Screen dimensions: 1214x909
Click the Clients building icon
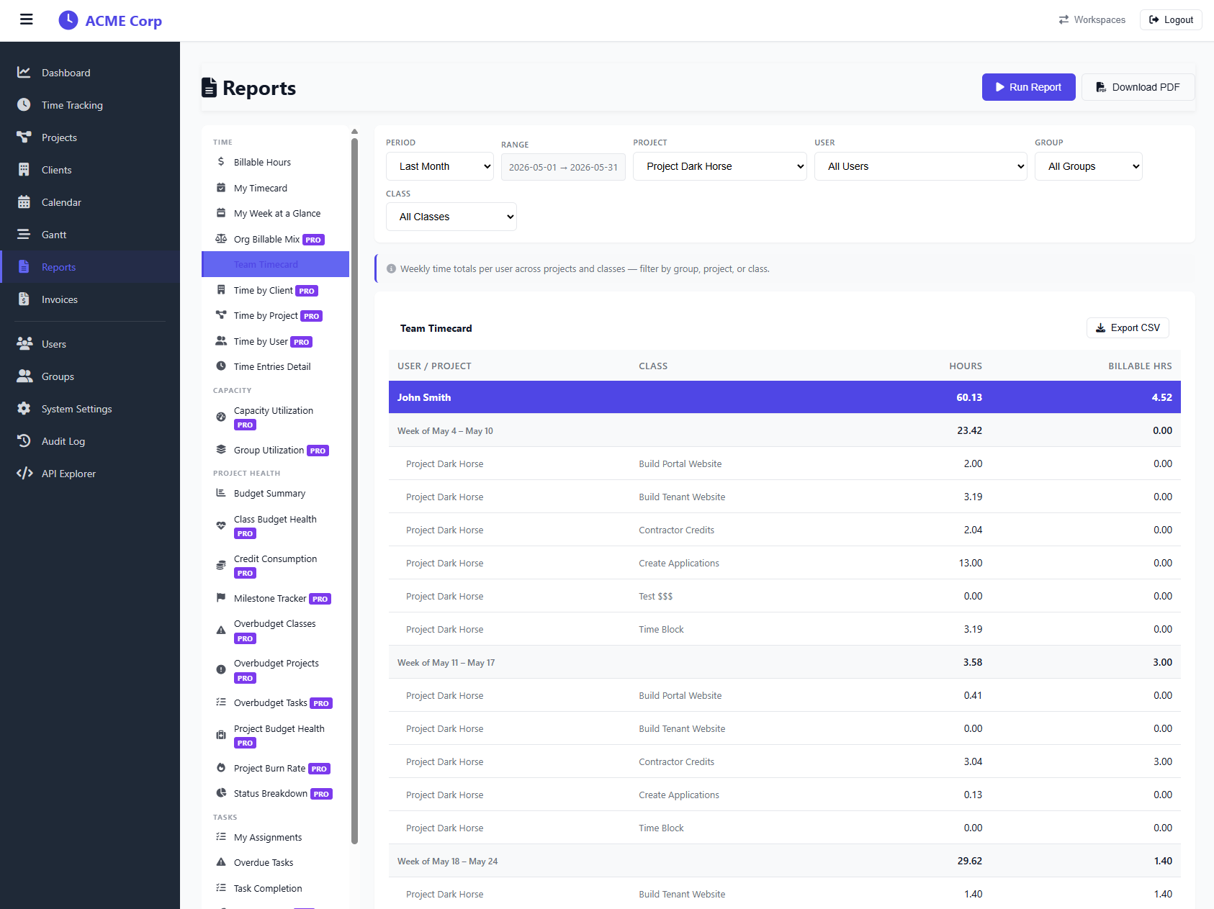pyautogui.click(x=24, y=169)
